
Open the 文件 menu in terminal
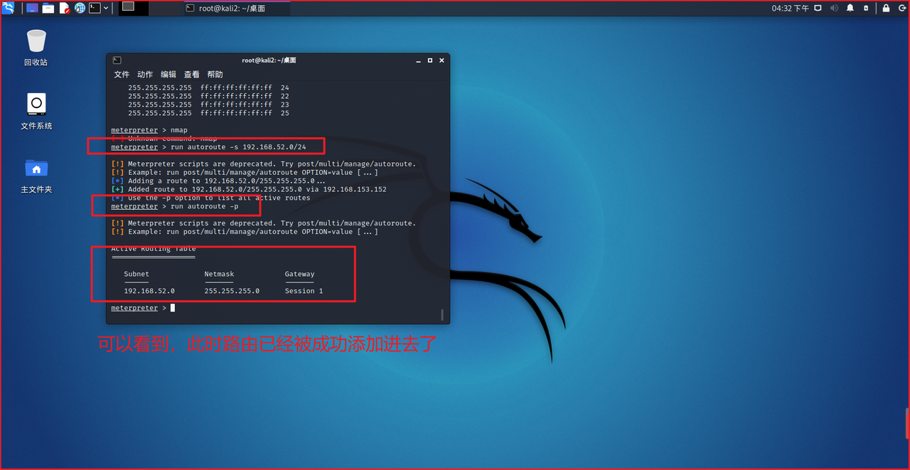122,74
